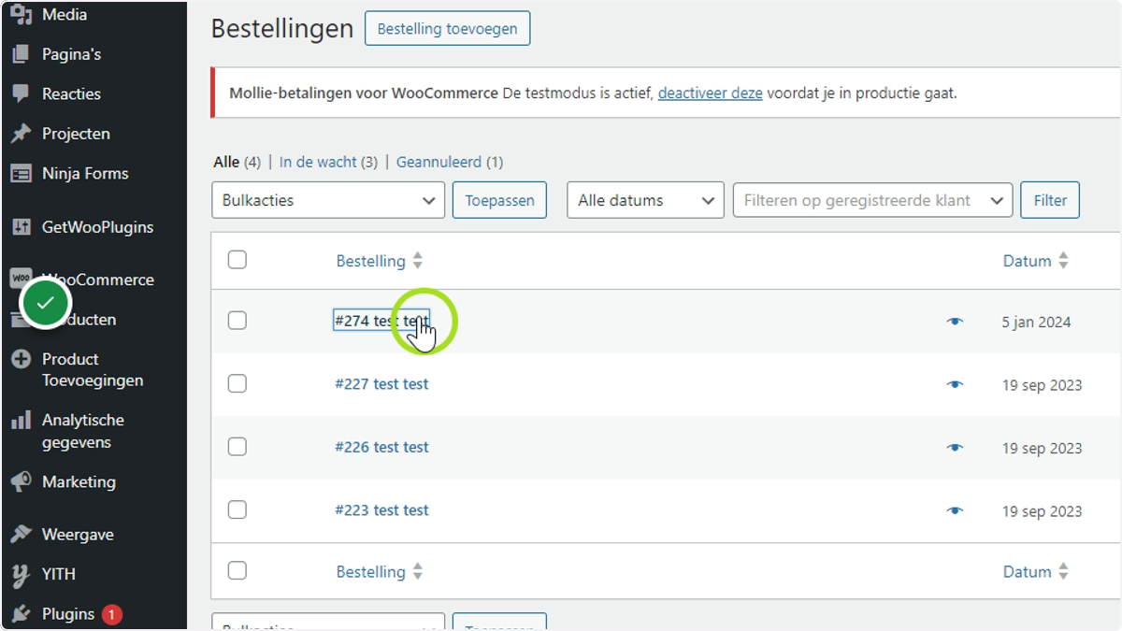Screen dimensions: 1122x631
Task: Open Product Toevoegingen in the sidebar
Action: 93,369
